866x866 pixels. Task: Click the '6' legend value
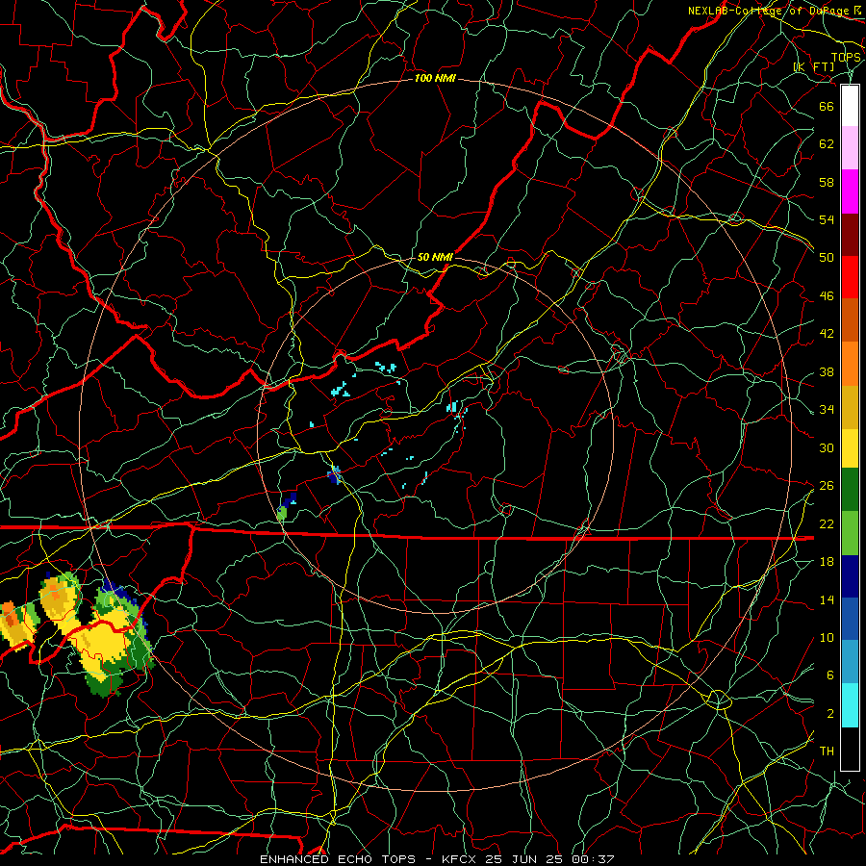pos(830,675)
